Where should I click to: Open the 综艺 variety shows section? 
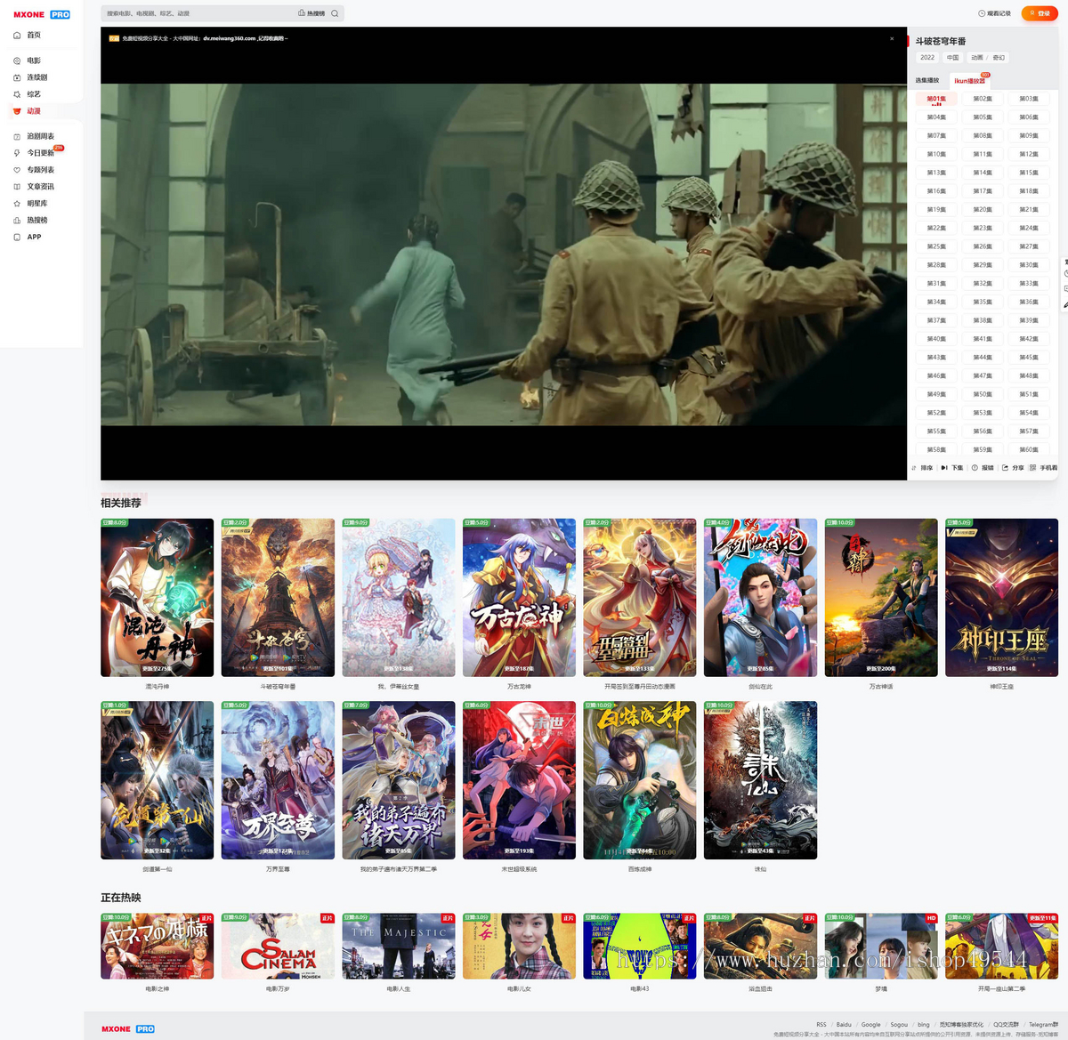28,94
